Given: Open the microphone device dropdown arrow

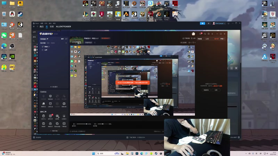Looking at the screenshot, I should [x=75, y=124].
